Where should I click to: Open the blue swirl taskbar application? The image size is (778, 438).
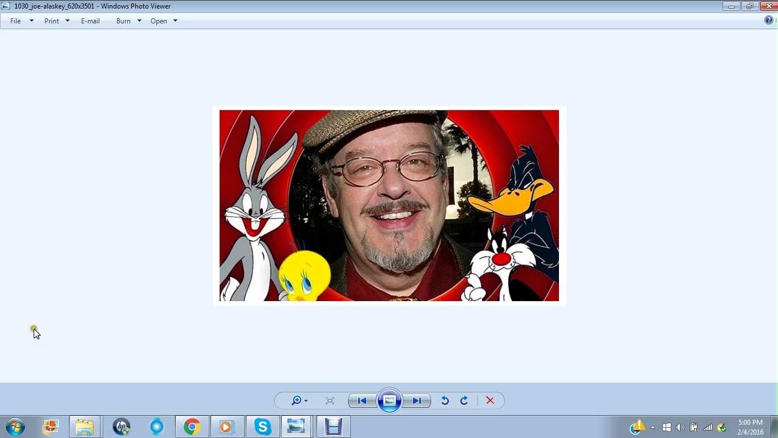click(x=156, y=427)
